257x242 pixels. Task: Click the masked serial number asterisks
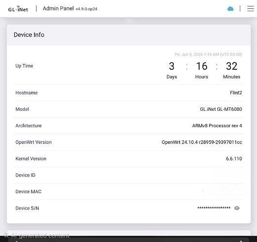click(214, 208)
